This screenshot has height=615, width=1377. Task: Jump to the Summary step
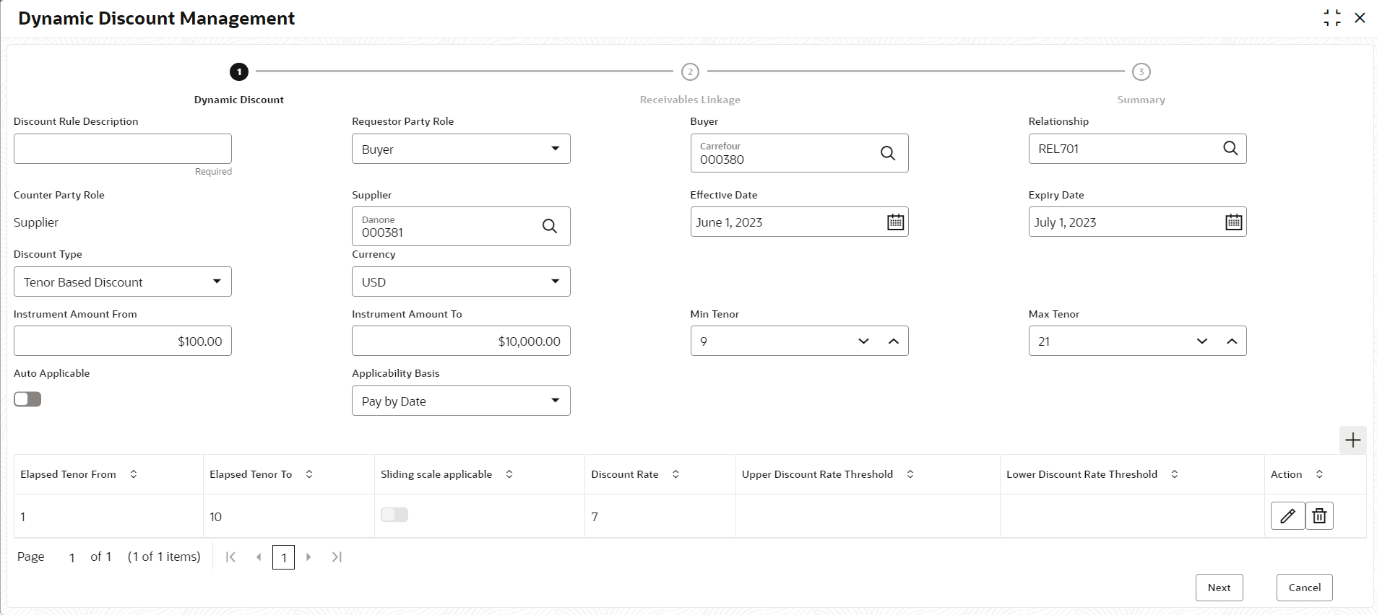(1141, 72)
